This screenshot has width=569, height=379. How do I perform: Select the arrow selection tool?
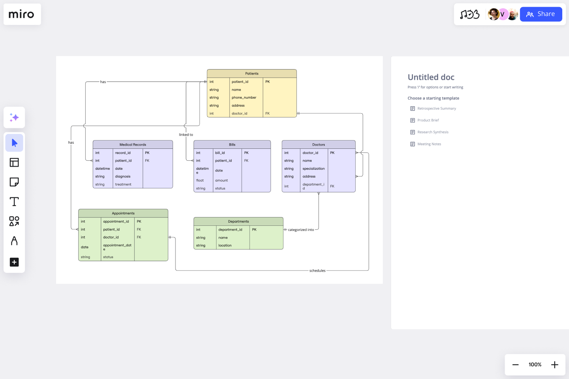point(14,143)
